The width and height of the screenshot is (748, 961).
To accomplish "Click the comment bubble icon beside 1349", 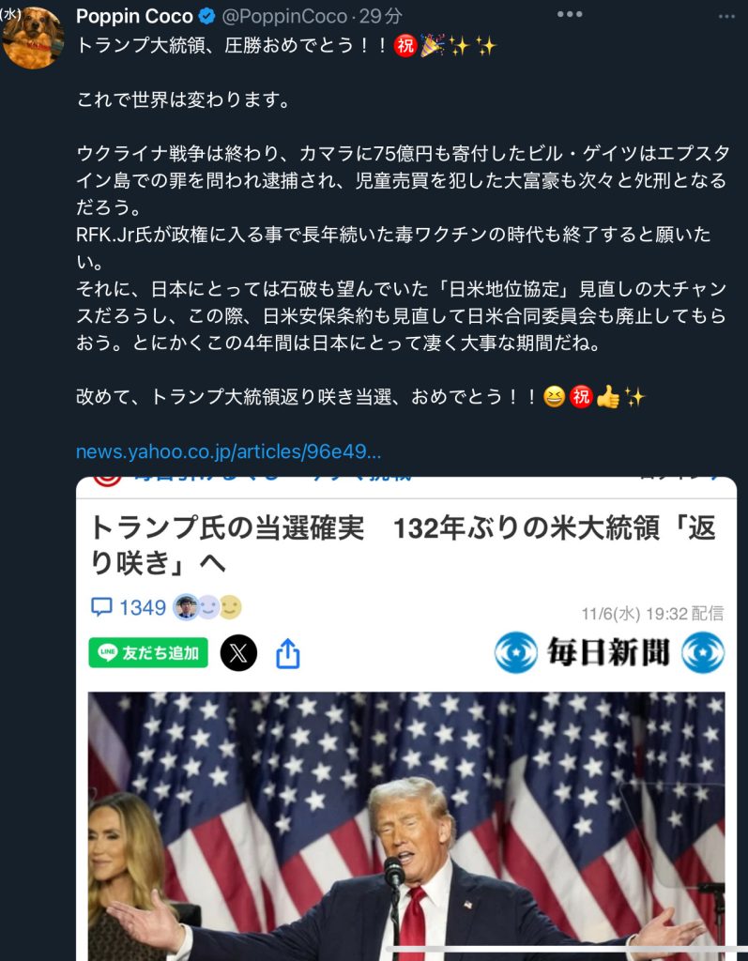I will pos(101,607).
